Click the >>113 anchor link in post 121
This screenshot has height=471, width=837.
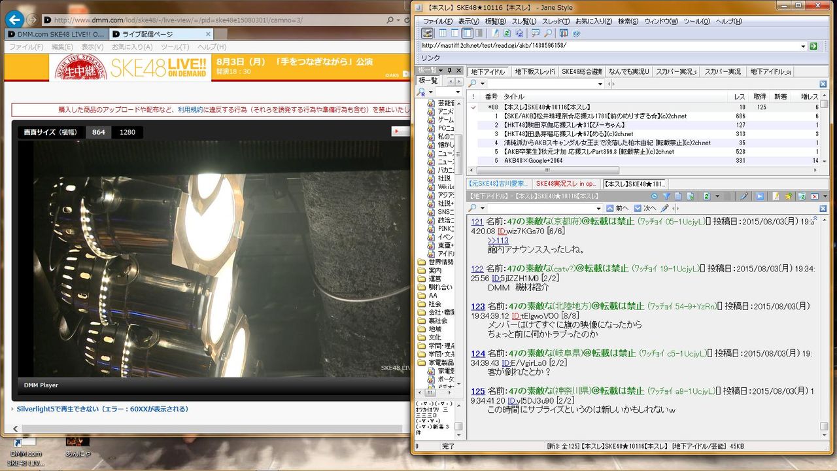[x=498, y=240]
